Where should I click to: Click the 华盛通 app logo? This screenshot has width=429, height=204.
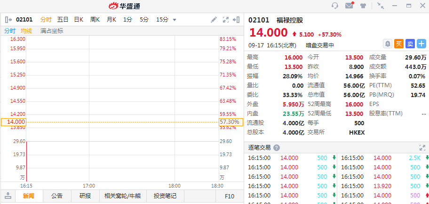(x=124, y=6)
